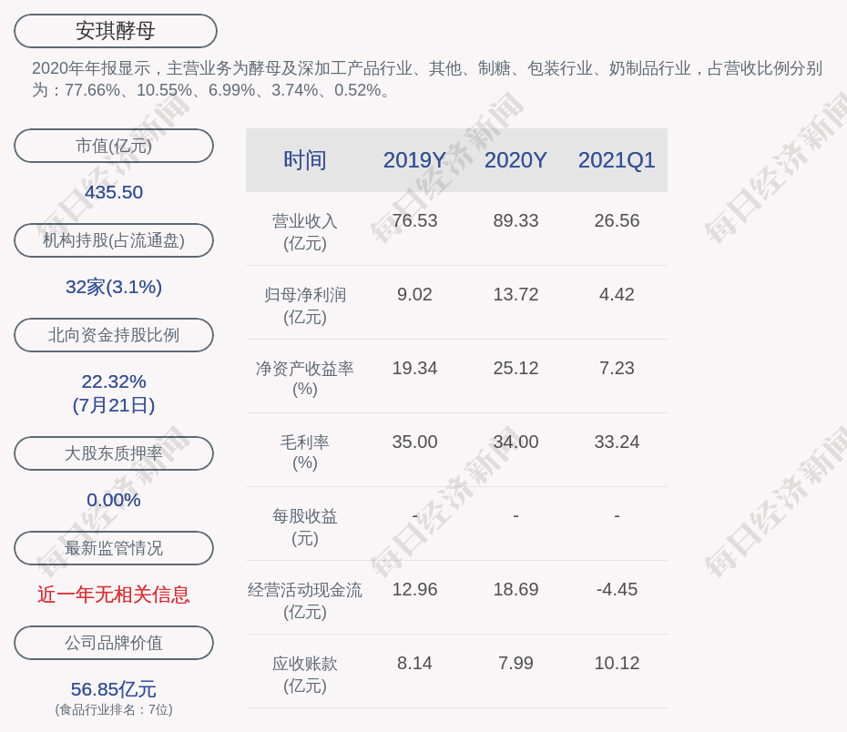Click the 安琪酵母 company name pill

coord(115,31)
